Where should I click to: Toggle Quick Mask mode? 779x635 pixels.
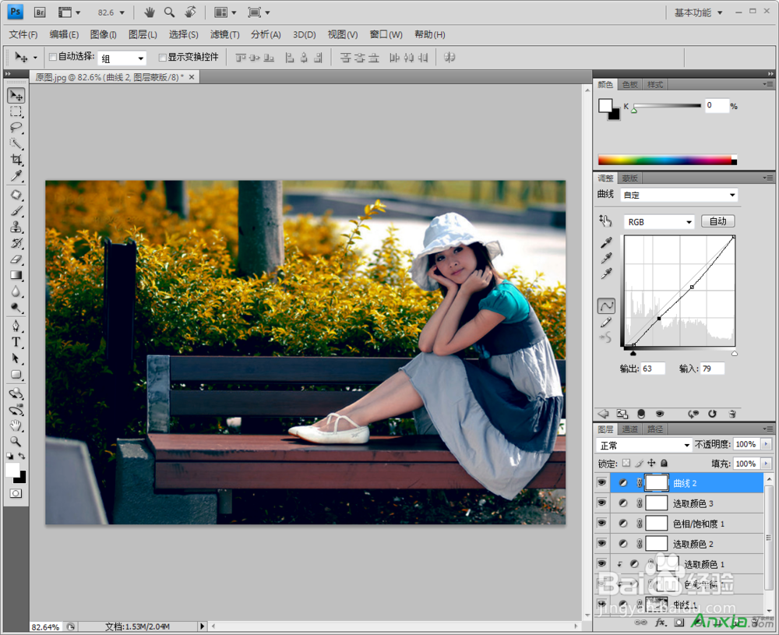tap(16, 493)
